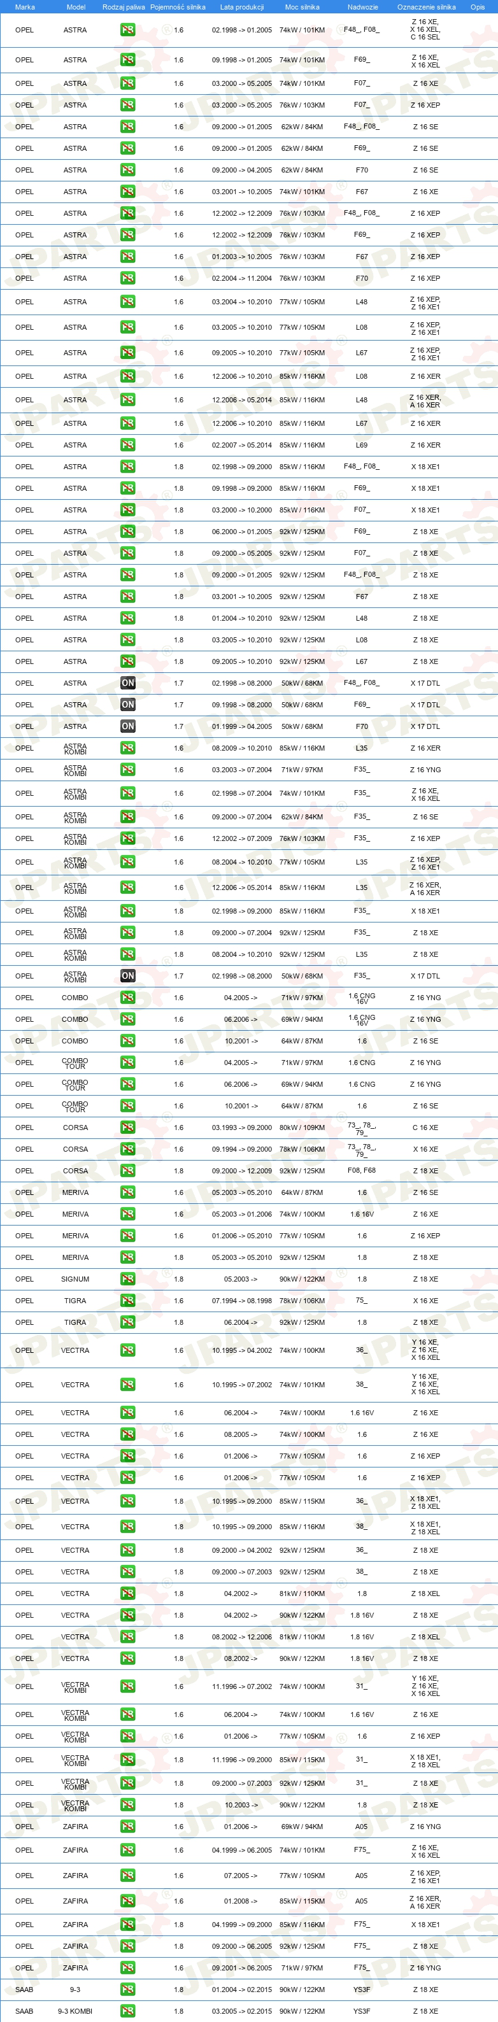
Task: Select the date cell 01.2004 -> 02.2015
Action: click(x=242, y=1989)
